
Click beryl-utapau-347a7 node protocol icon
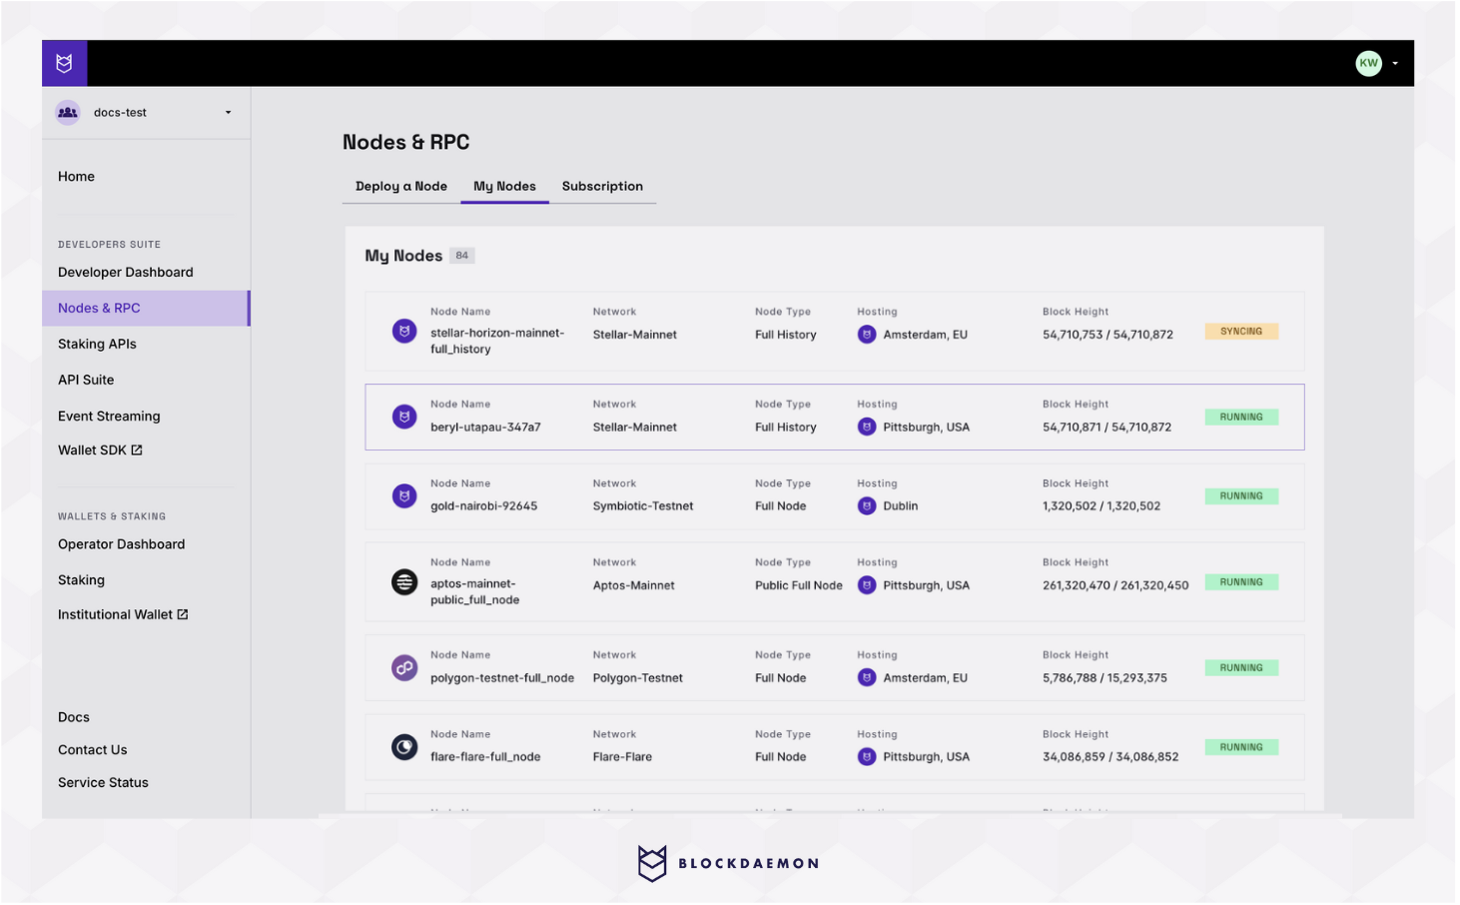pos(404,417)
